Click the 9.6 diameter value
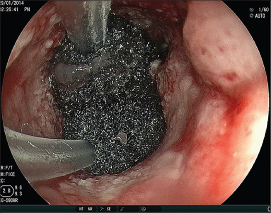 pos(18,187)
